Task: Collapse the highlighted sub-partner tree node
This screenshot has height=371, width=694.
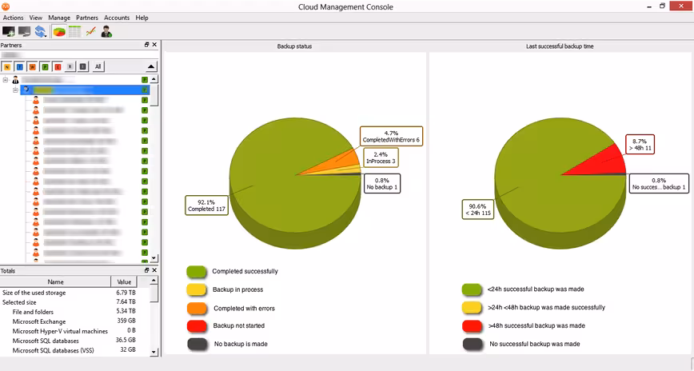Action: pos(15,90)
